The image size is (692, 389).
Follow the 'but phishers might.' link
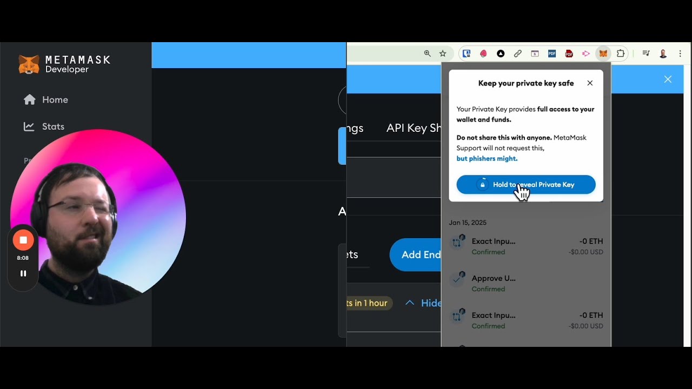click(x=487, y=158)
